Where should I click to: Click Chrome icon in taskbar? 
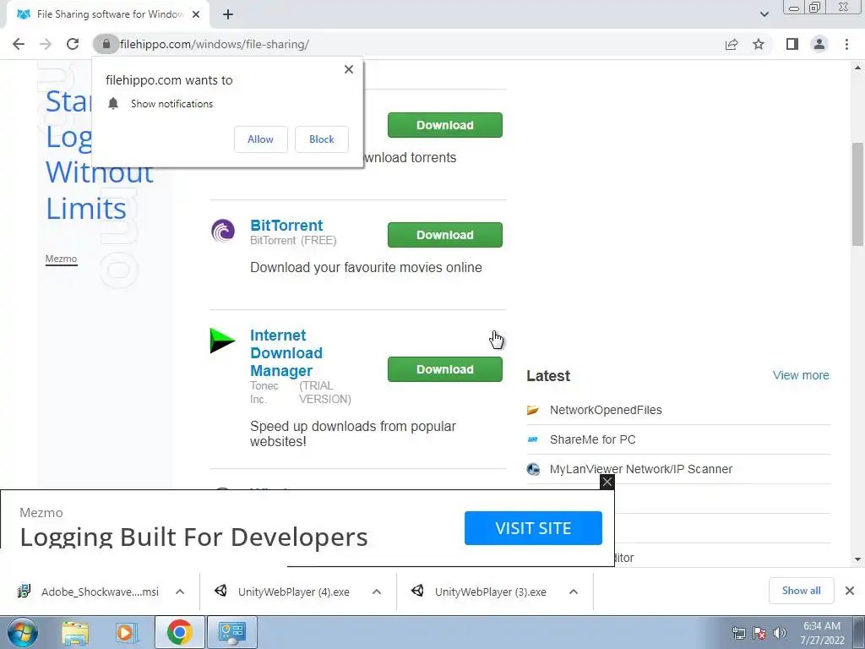tap(179, 632)
